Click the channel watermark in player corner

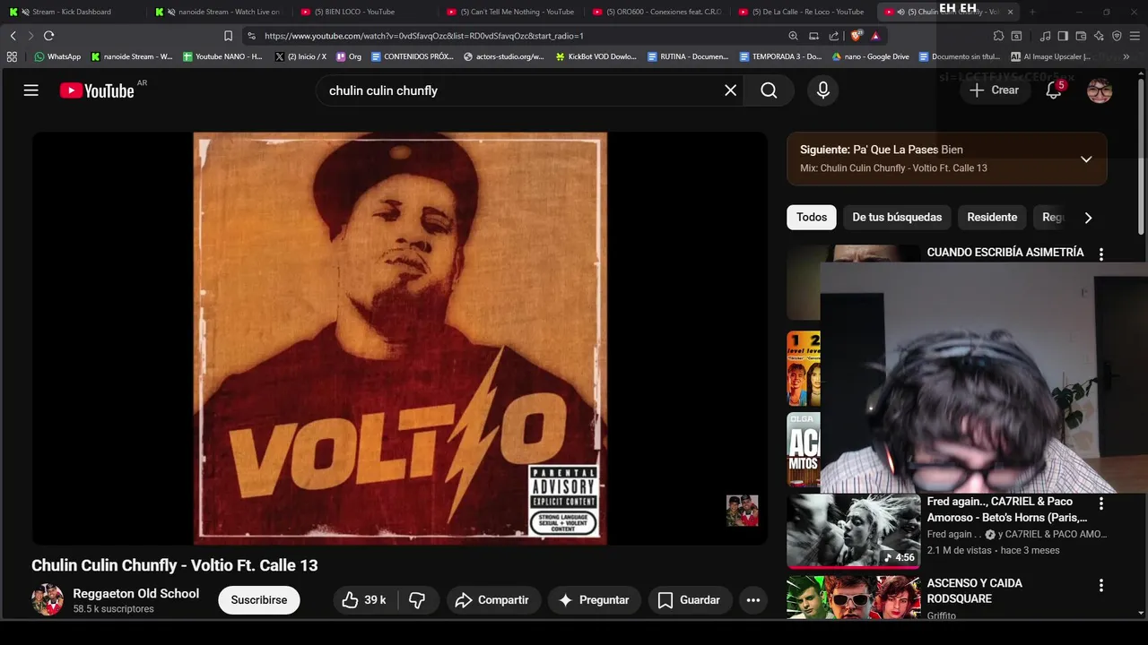click(x=742, y=511)
